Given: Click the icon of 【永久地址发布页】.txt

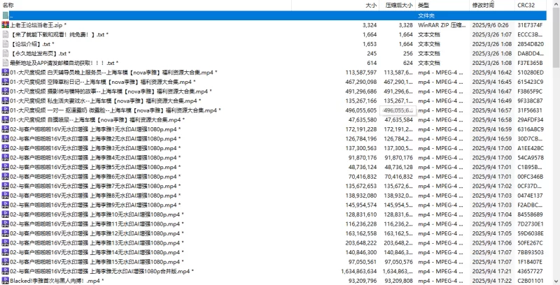Looking at the screenshot, I should click(5, 53).
